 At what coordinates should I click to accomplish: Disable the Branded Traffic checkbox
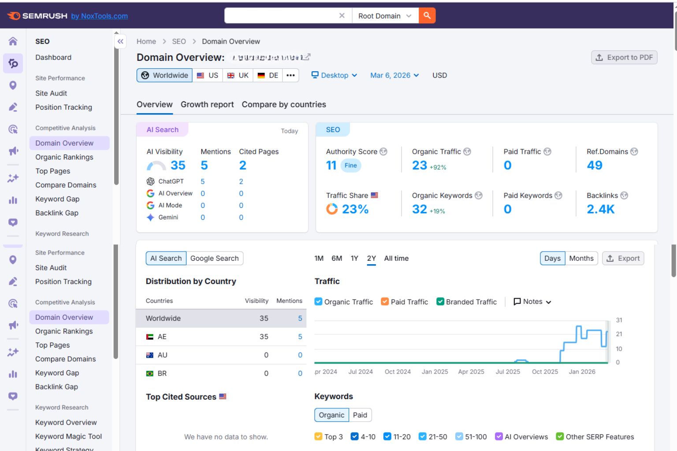(x=440, y=302)
